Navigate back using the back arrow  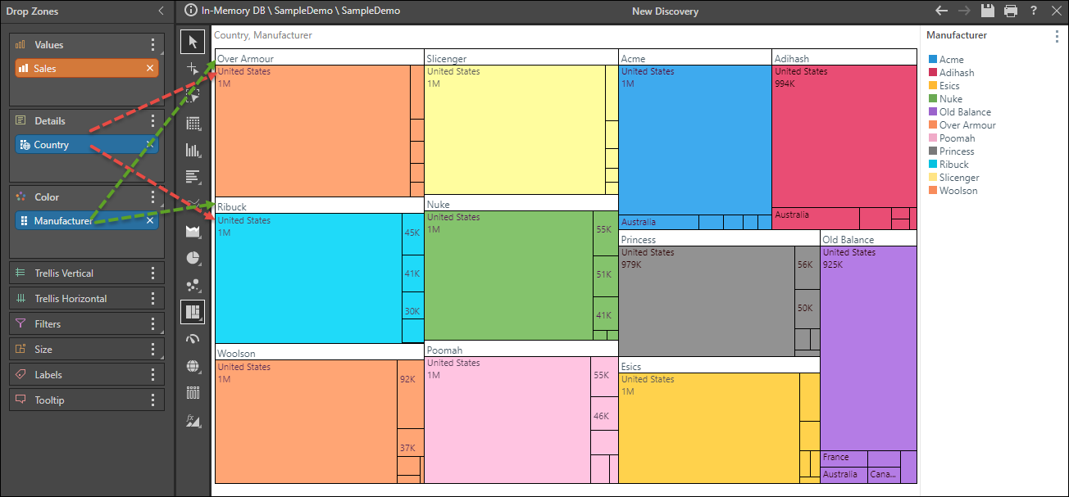click(942, 11)
